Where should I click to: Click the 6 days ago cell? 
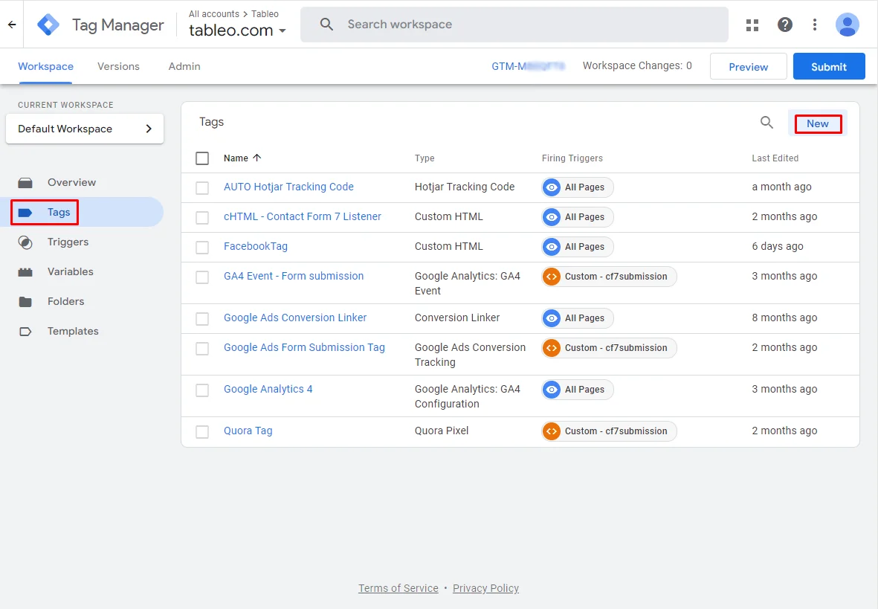(x=777, y=247)
